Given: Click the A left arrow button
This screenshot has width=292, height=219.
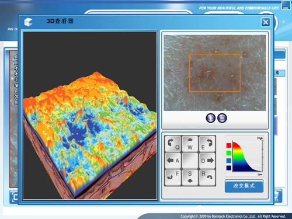Looking at the screenshot, I should point(173,161).
